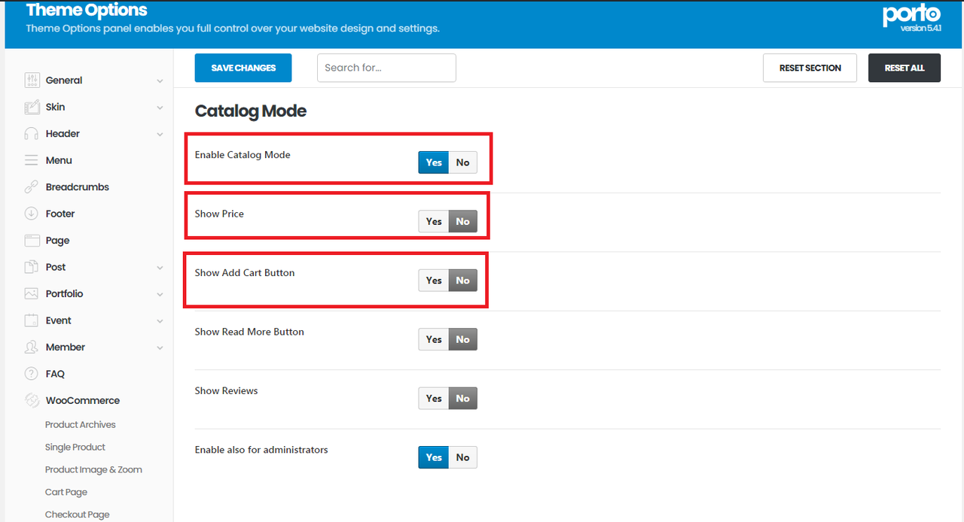Enable Show Reviews with Yes option
Image resolution: width=964 pixels, height=522 pixels.
[x=434, y=399]
